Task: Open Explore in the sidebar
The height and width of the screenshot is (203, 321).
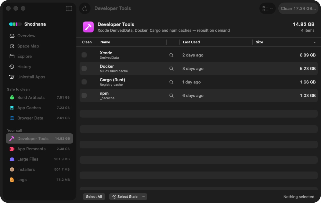Action: tap(39, 56)
